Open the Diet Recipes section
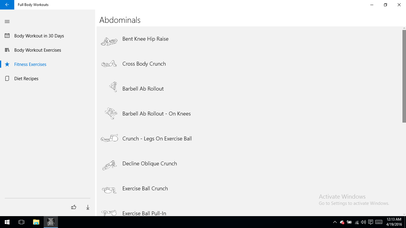406x228 pixels. [26, 79]
